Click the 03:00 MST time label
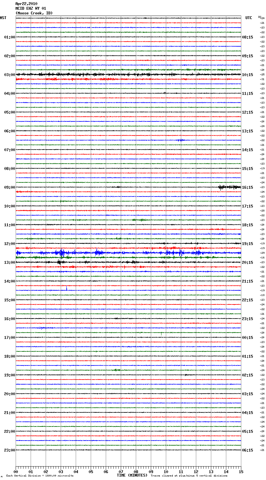This screenshot has width=266, height=480. 9,75
